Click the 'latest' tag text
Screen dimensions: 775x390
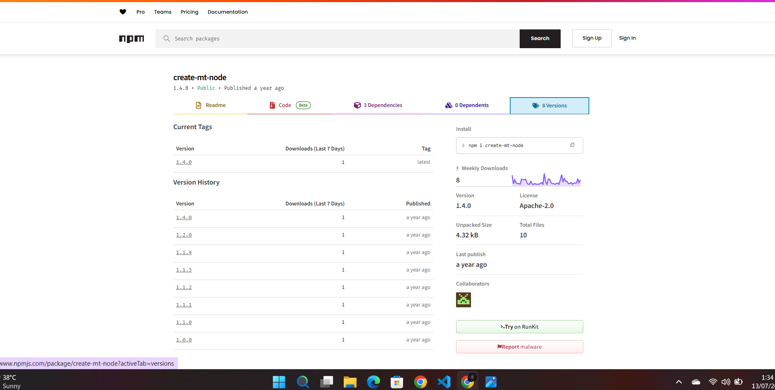pyautogui.click(x=424, y=162)
